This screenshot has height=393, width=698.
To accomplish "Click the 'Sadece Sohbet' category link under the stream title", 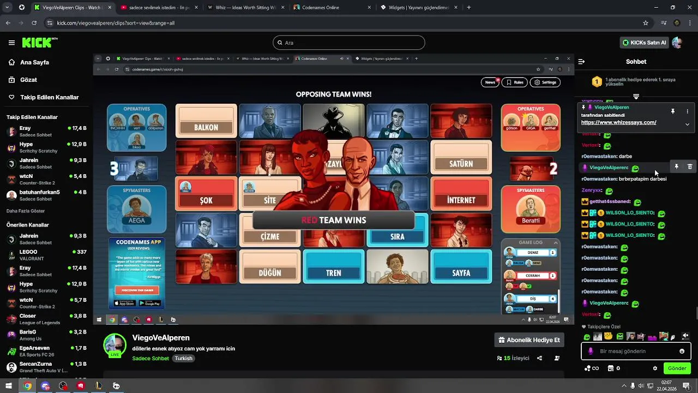I will 151,359.
